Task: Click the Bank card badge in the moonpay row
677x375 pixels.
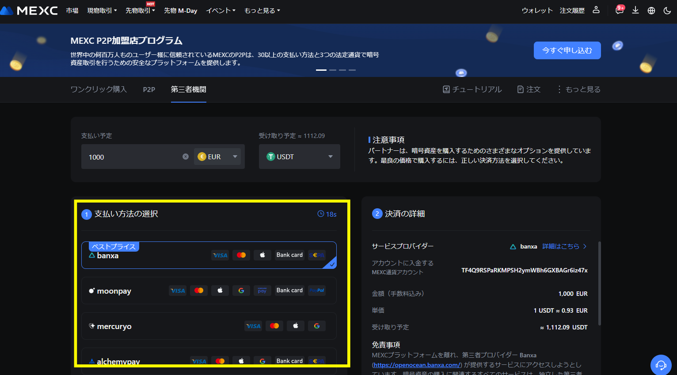Action: pyautogui.click(x=289, y=291)
